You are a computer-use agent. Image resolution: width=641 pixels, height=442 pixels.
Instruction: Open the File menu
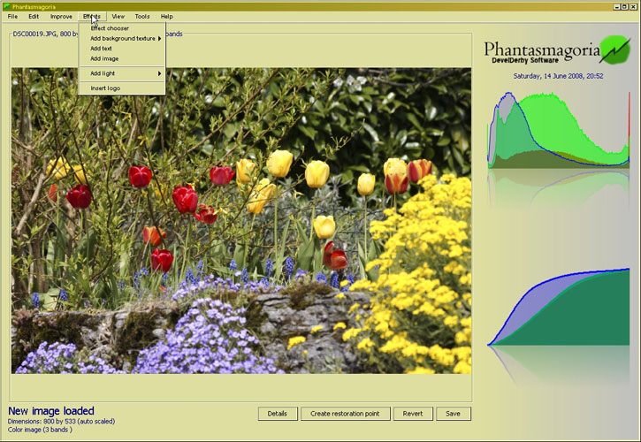coord(12,17)
